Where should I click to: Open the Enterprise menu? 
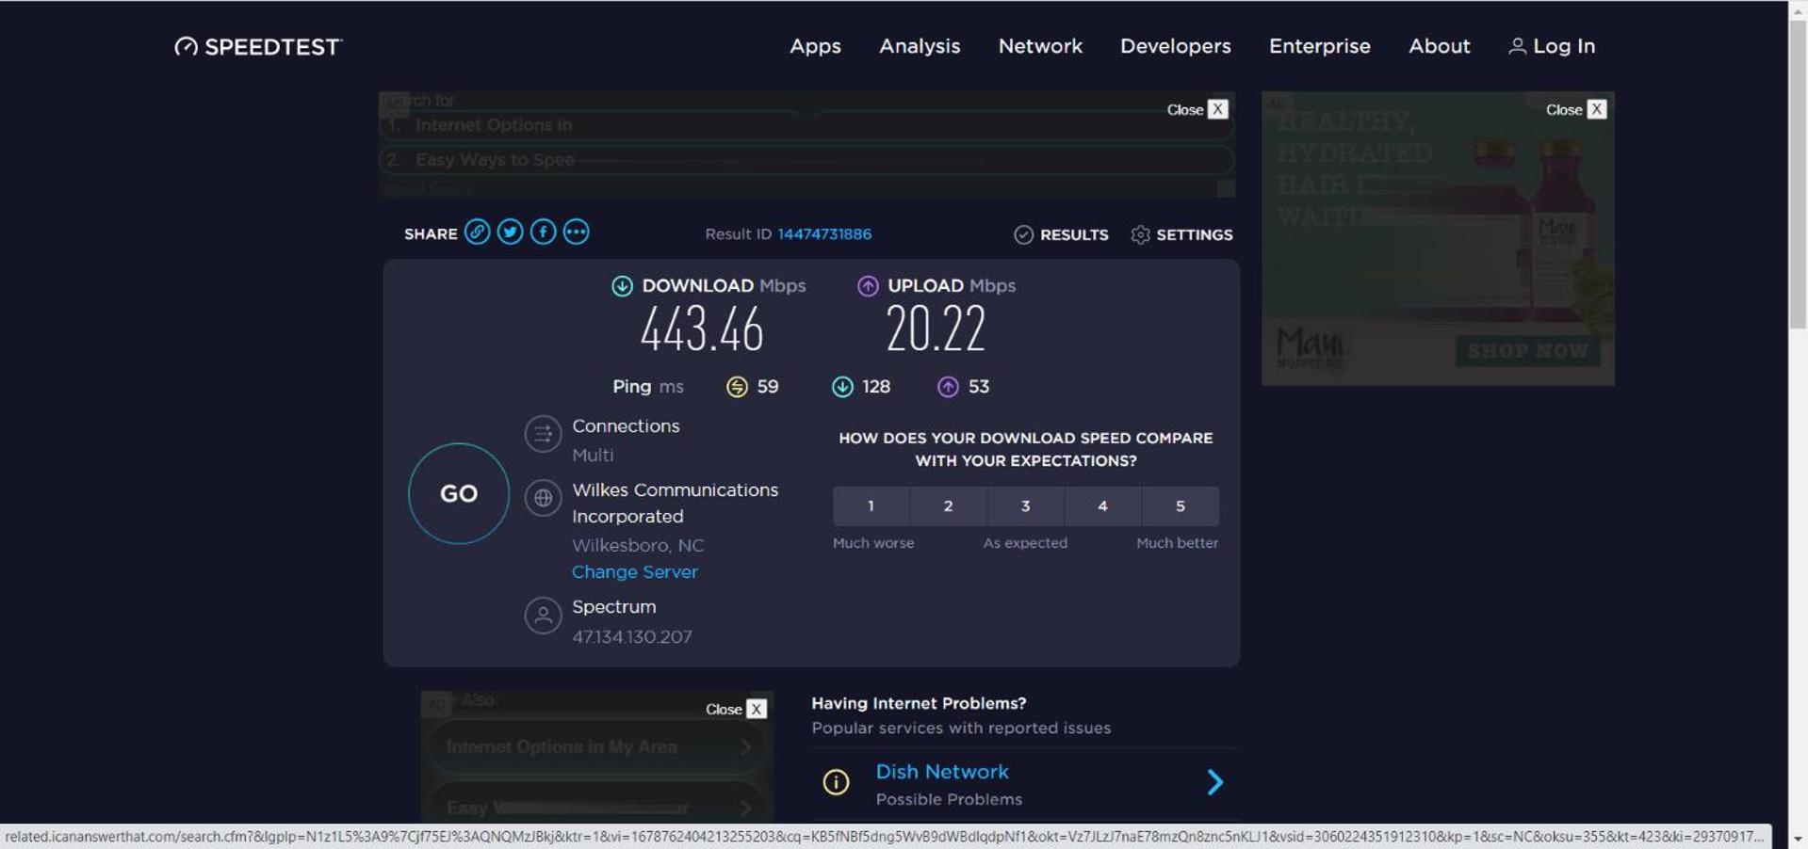pos(1319,46)
